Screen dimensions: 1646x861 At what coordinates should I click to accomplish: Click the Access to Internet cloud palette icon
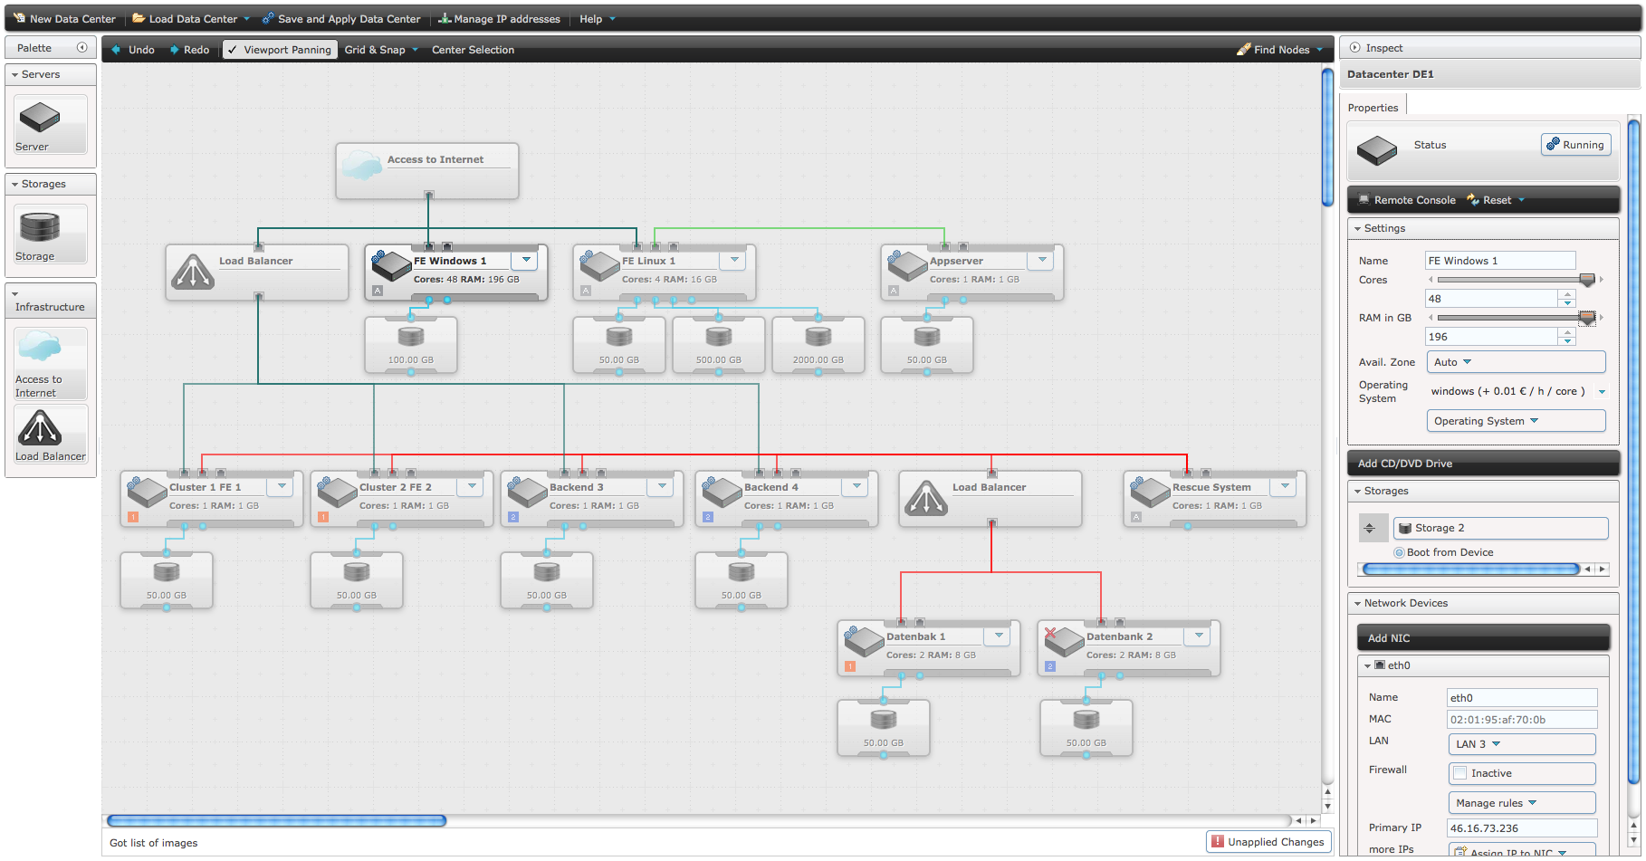pos(40,347)
